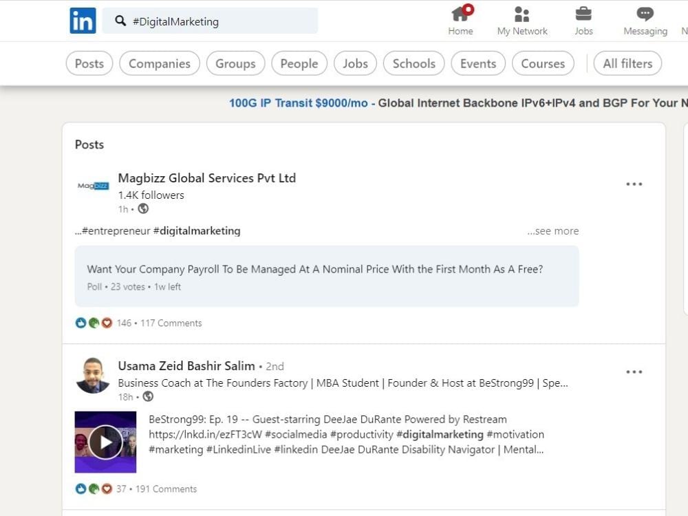Click the #entrepreneur hashtag
The width and height of the screenshot is (688, 516).
116,230
